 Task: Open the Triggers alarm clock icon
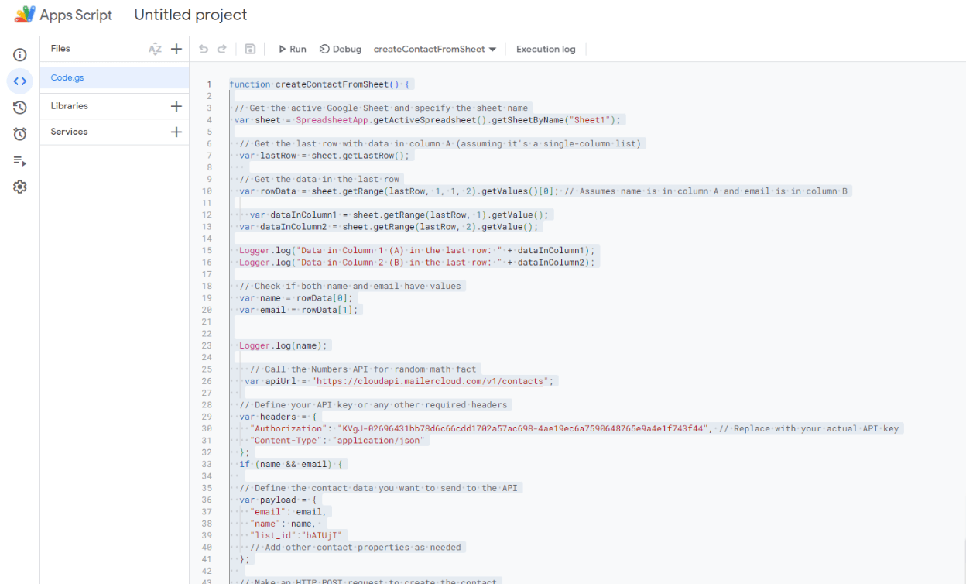[20, 134]
